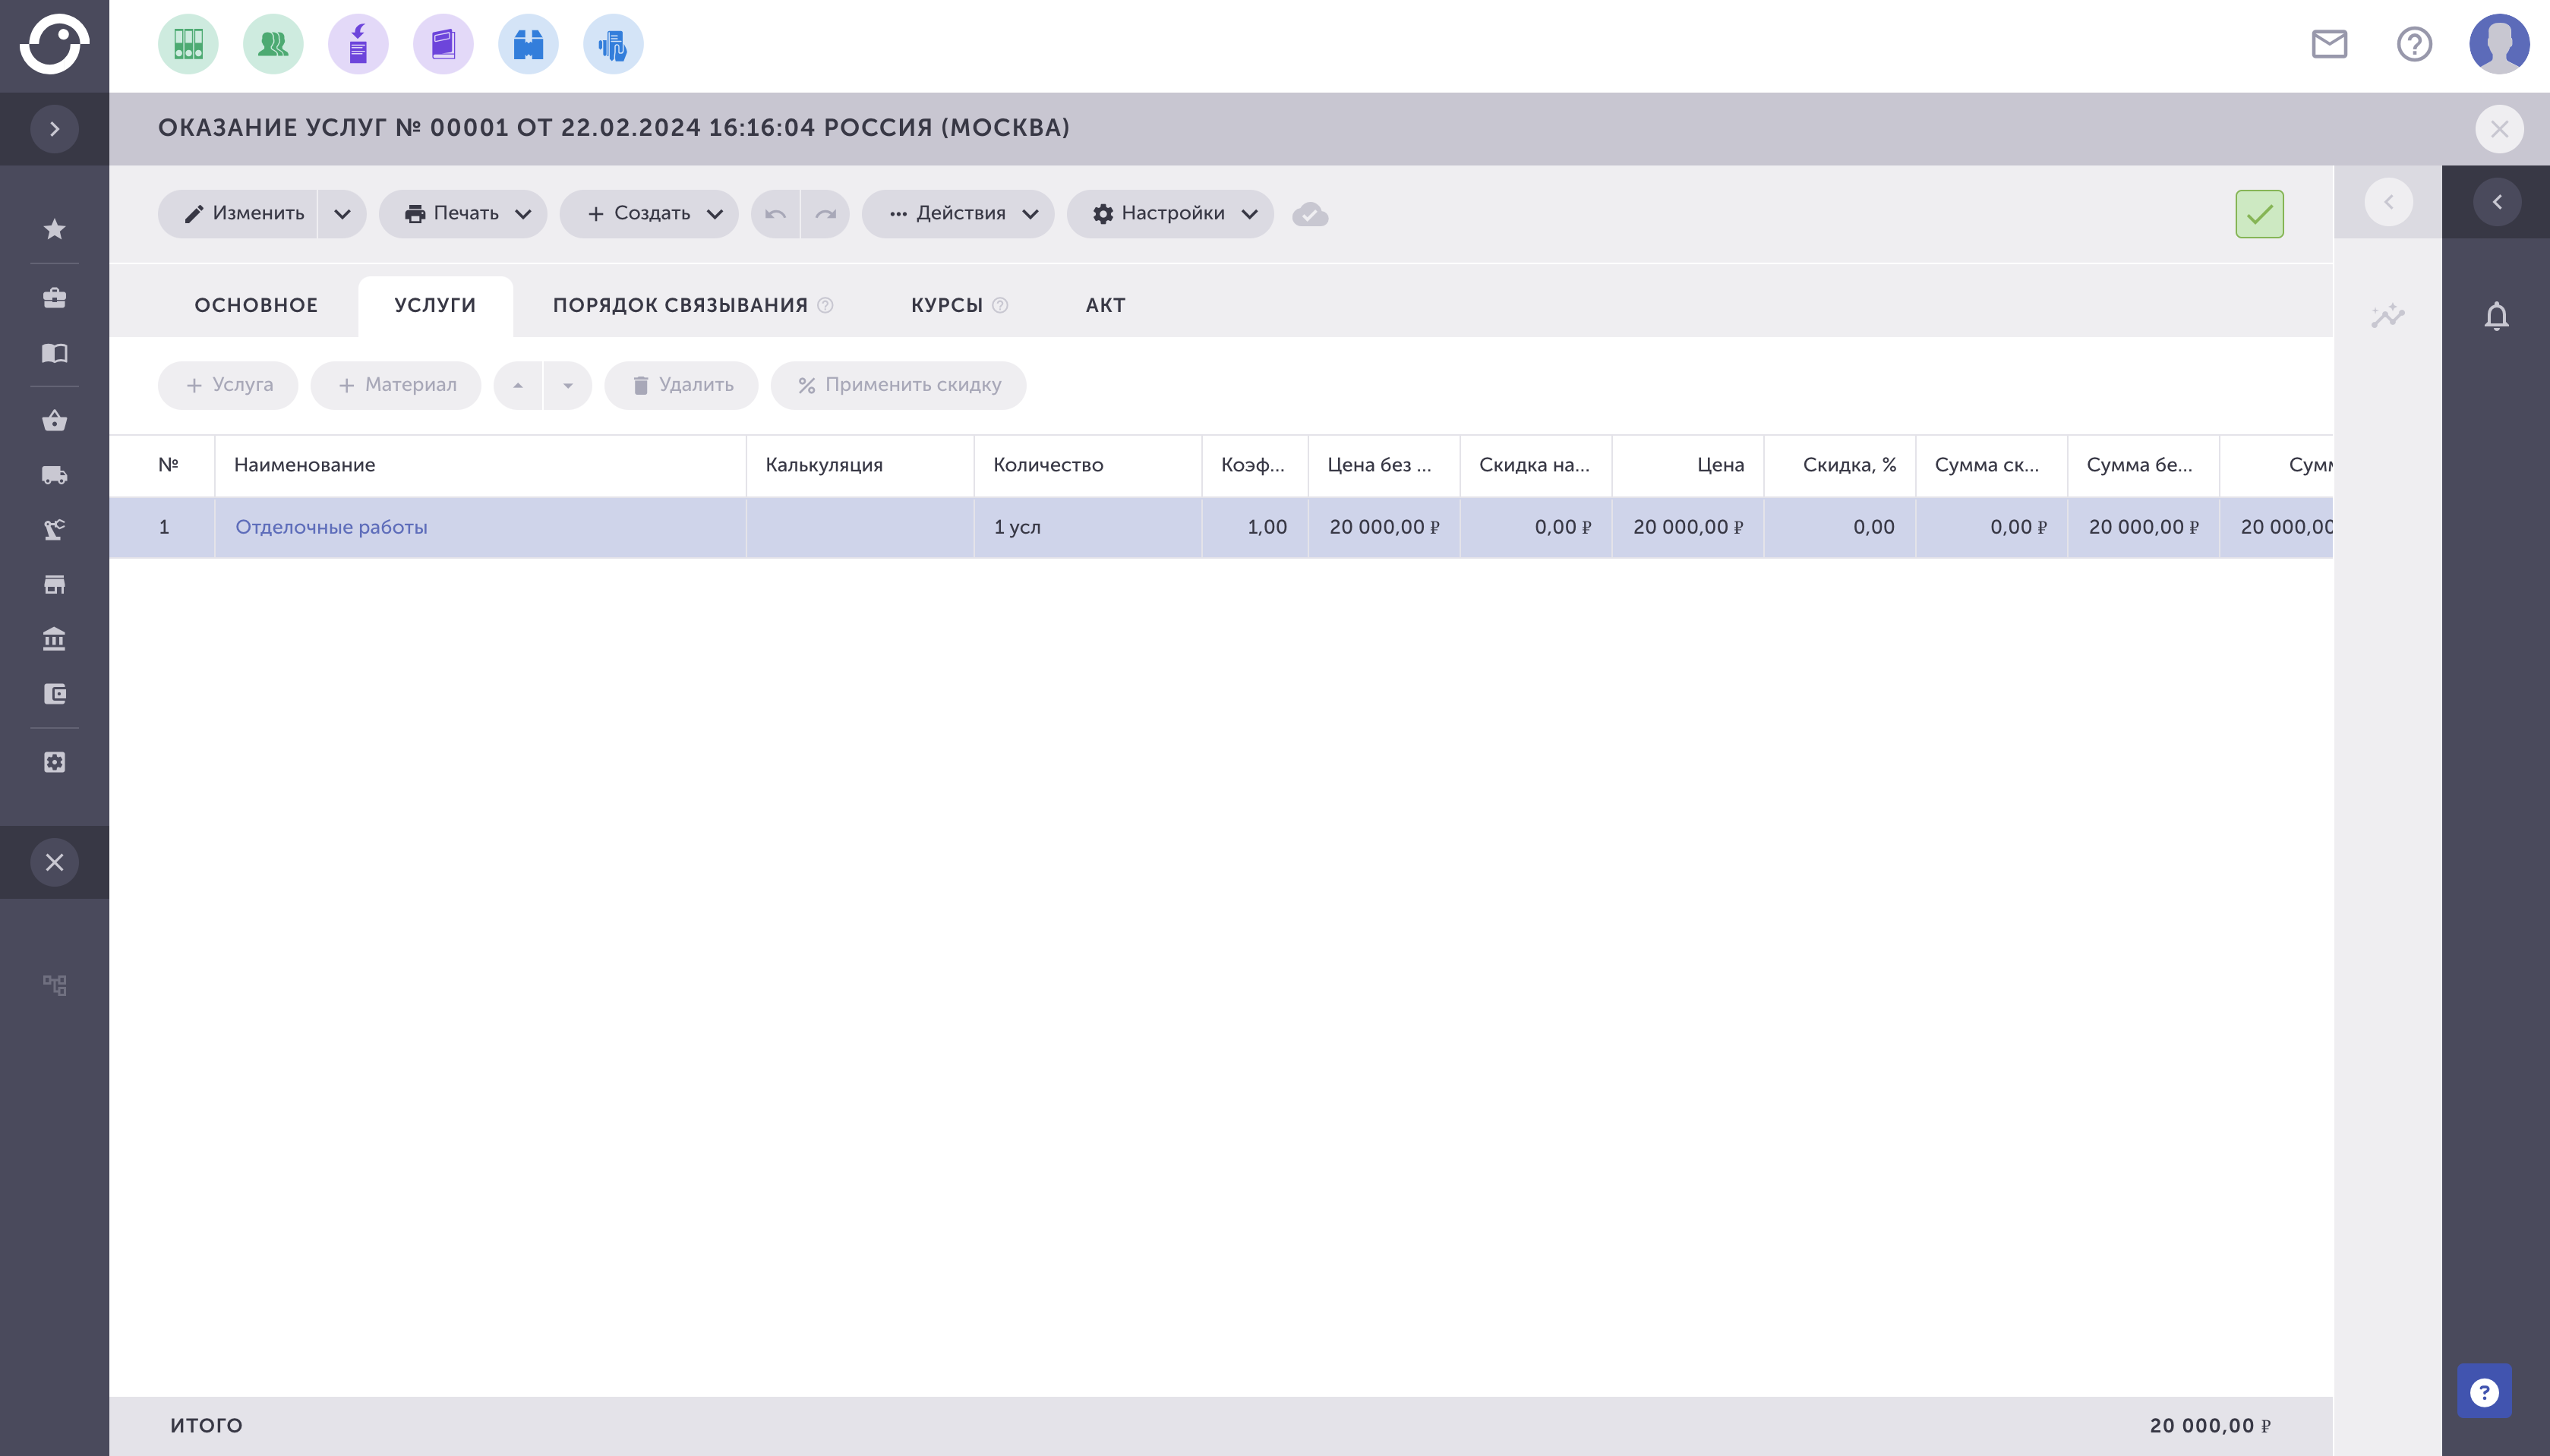Click the cloud saved status icon
This screenshot has width=2550, height=1456.
(x=1310, y=214)
